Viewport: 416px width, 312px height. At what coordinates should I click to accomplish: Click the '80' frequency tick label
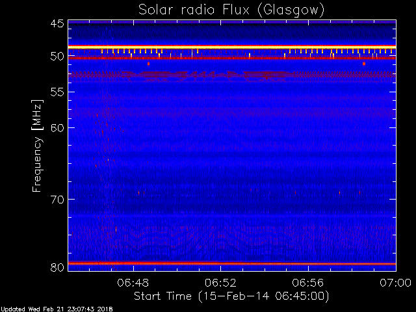click(57, 267)
